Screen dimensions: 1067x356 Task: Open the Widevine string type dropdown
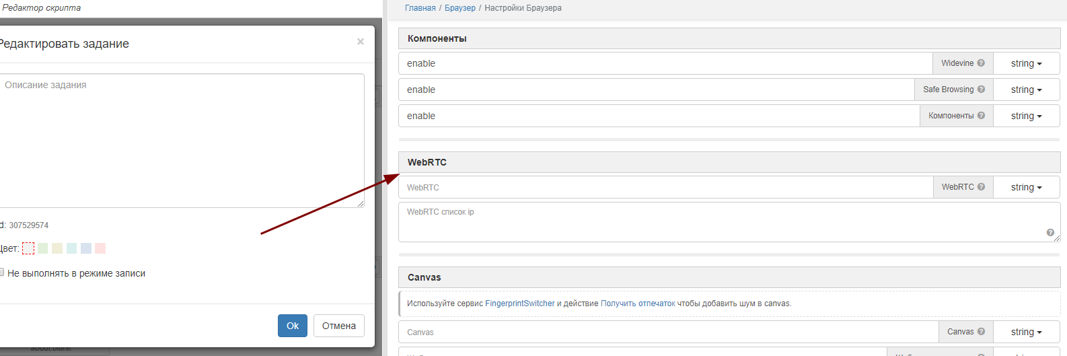1026,63
